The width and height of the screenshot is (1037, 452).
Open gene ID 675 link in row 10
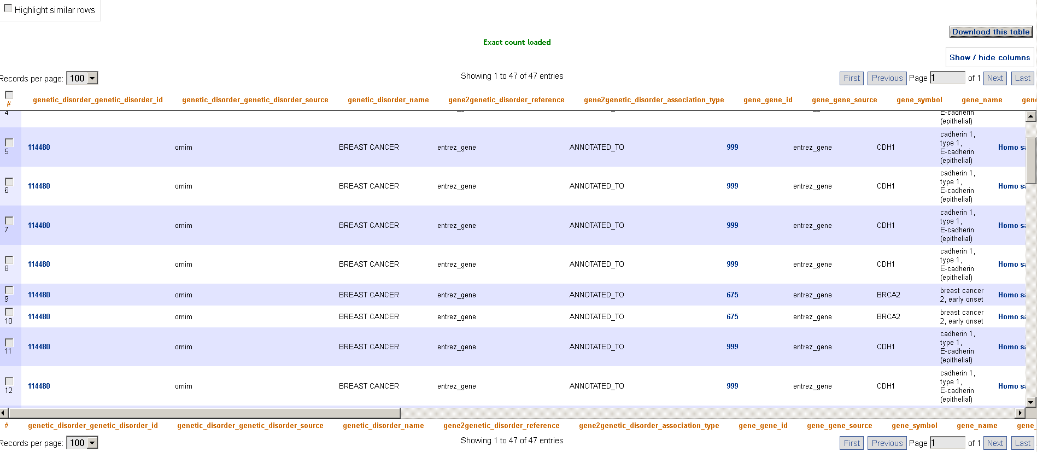[733, 316]
